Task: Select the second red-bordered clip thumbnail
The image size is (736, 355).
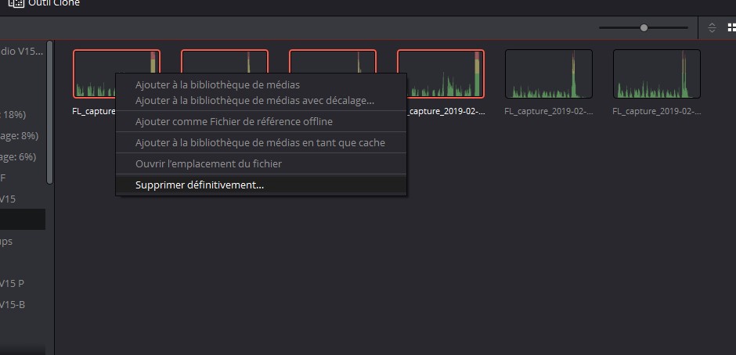Action: (x=225, y=61)
